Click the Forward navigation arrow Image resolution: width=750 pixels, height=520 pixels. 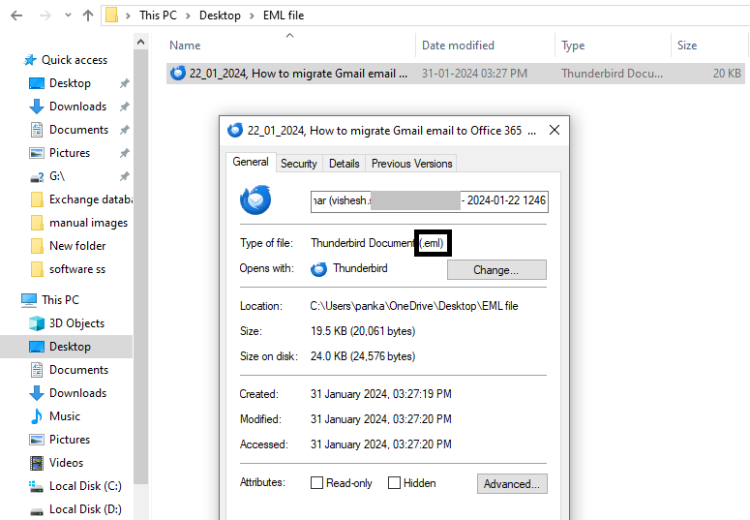click(x=45, y=15)
